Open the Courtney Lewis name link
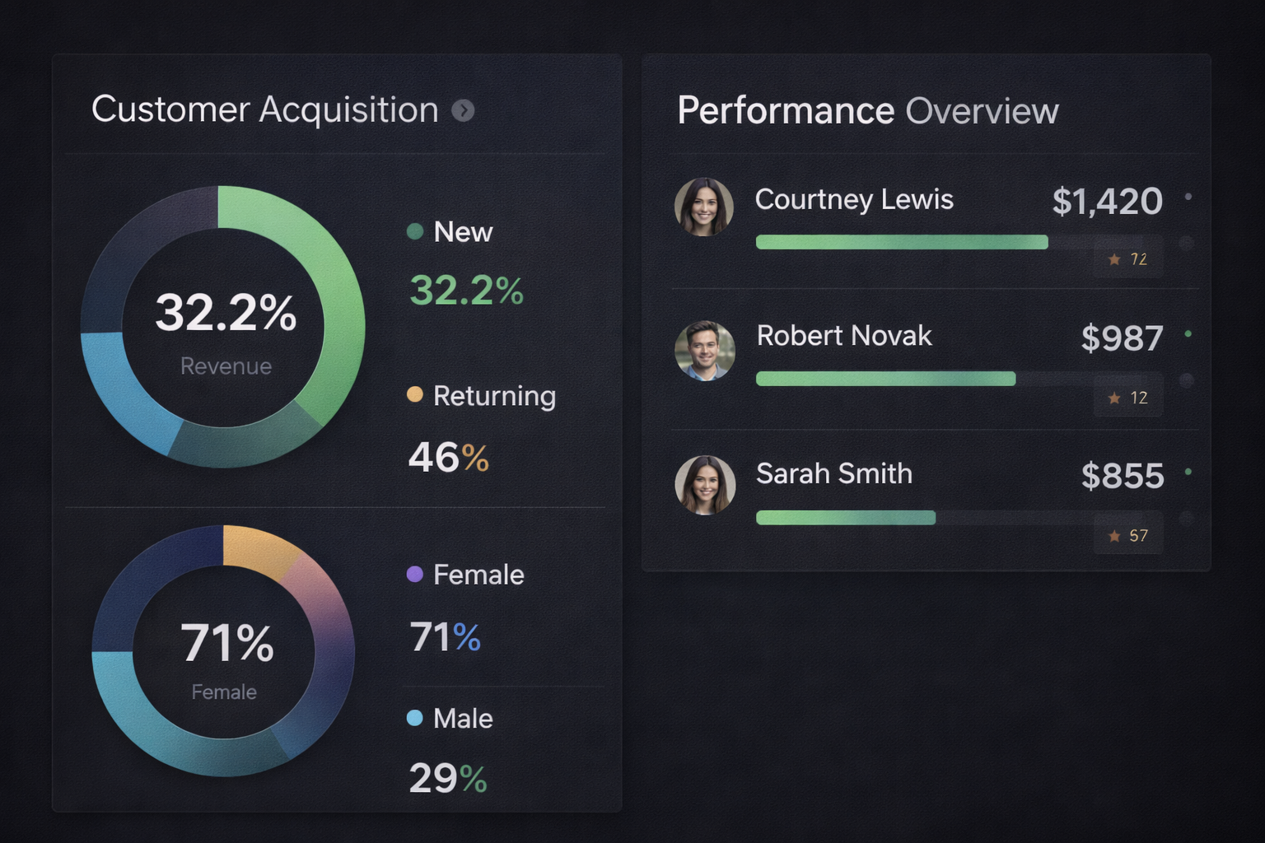The image size is (1265, 843). click(854, 199)
